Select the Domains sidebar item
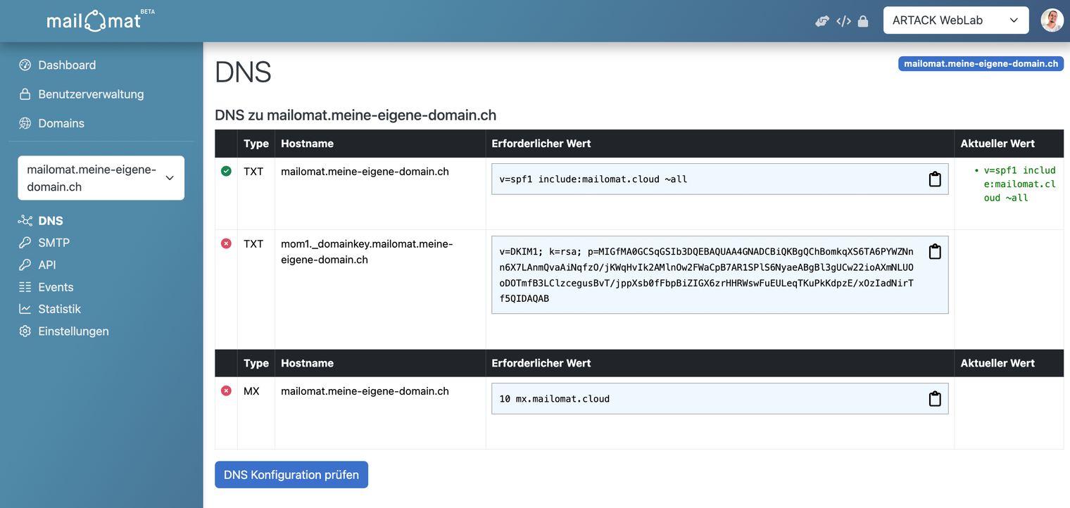The height and width of the screenshot is (508, 1070). tap(61, 123)
